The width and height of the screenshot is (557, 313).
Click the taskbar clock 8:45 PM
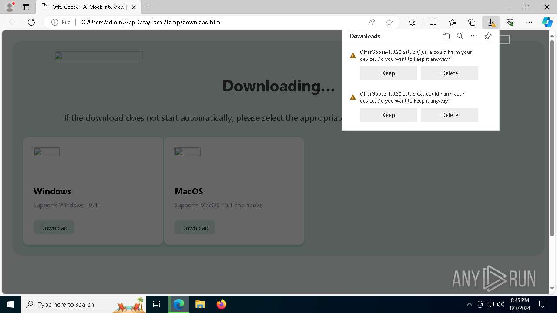(520, 304)
